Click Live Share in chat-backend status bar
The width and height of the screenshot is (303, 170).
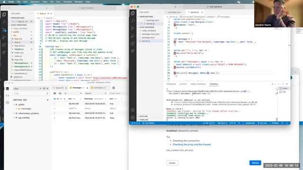pos(148,123)
